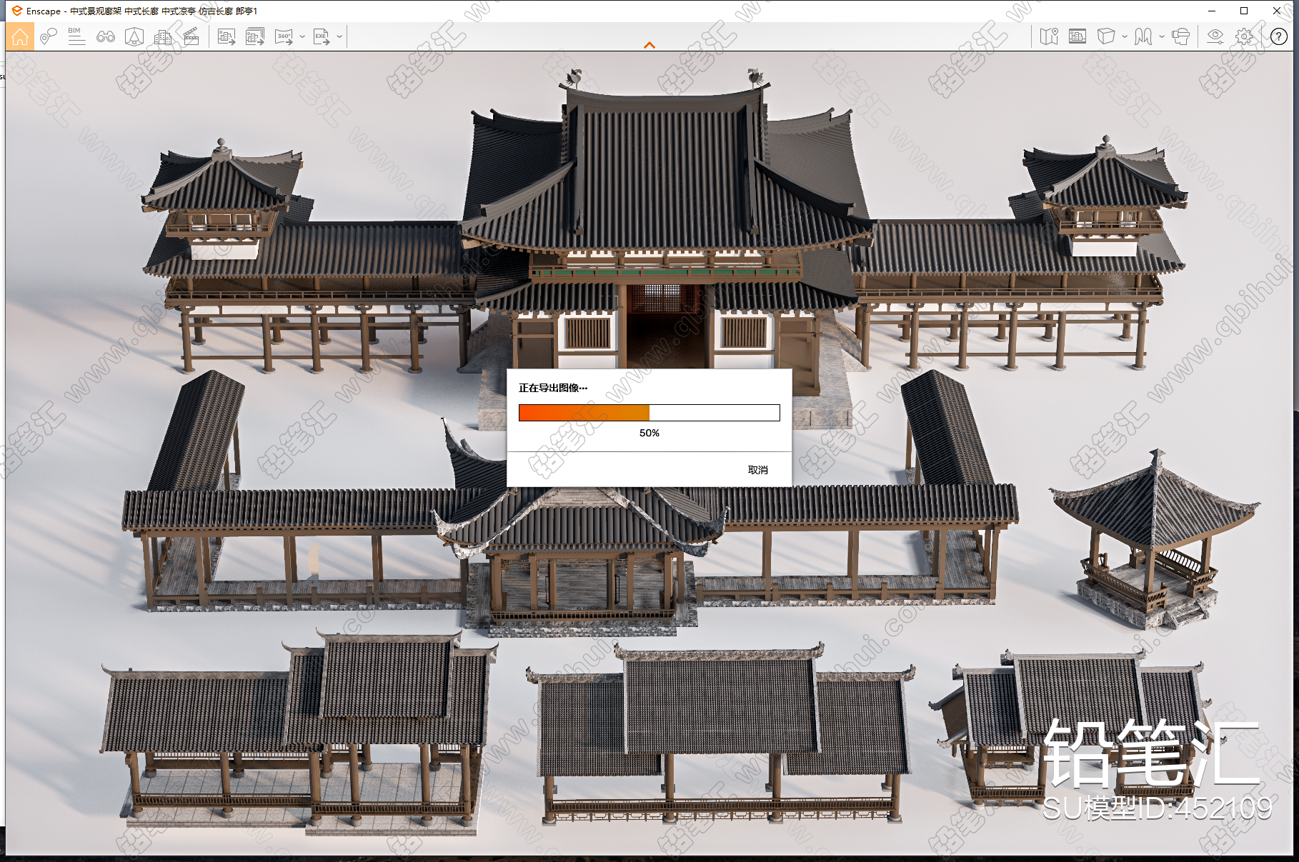Click the navigation mode icon

[x=1143, y=36]
